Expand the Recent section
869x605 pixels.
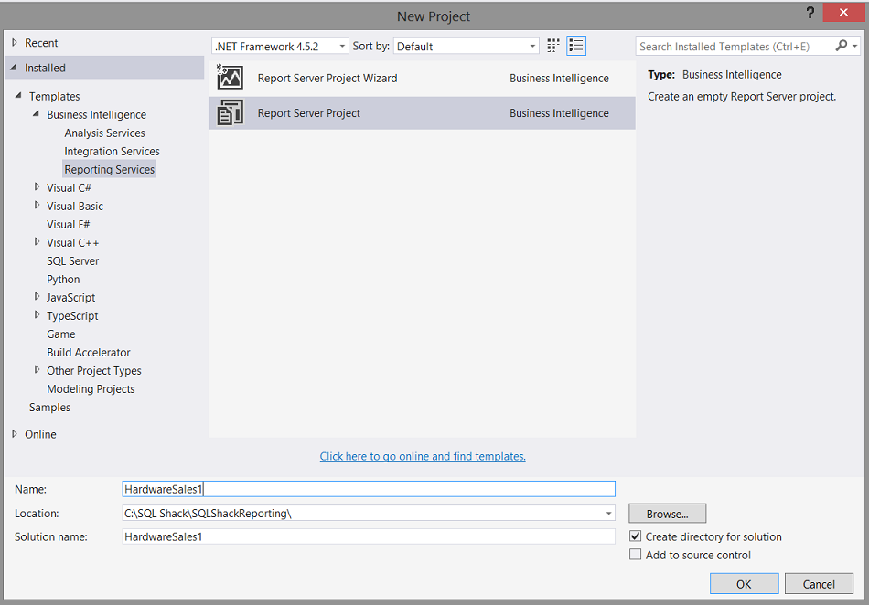(x=15, y=43)
